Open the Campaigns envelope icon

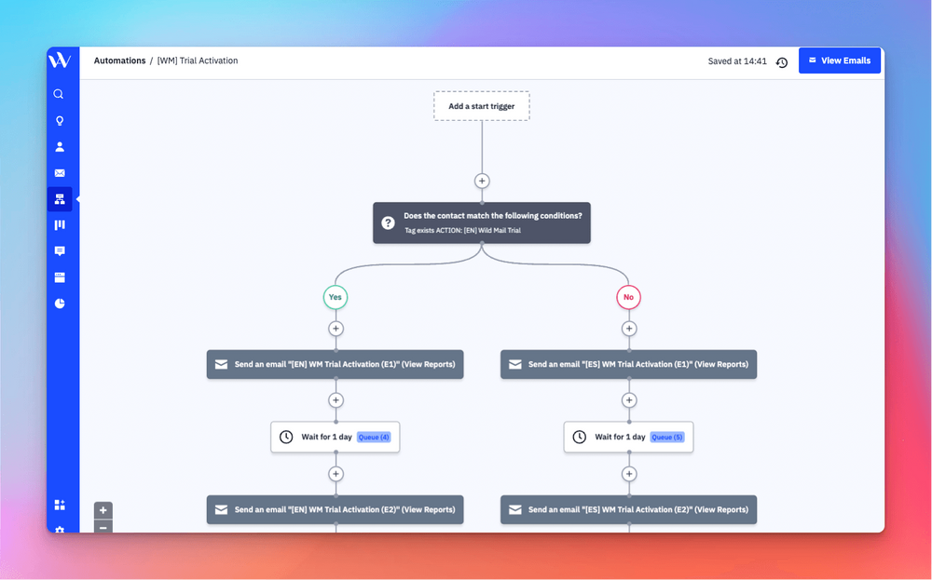(59, 172)
